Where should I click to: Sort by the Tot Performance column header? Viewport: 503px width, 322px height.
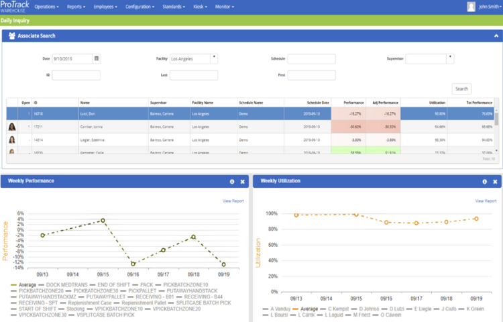tap(471, 103)
